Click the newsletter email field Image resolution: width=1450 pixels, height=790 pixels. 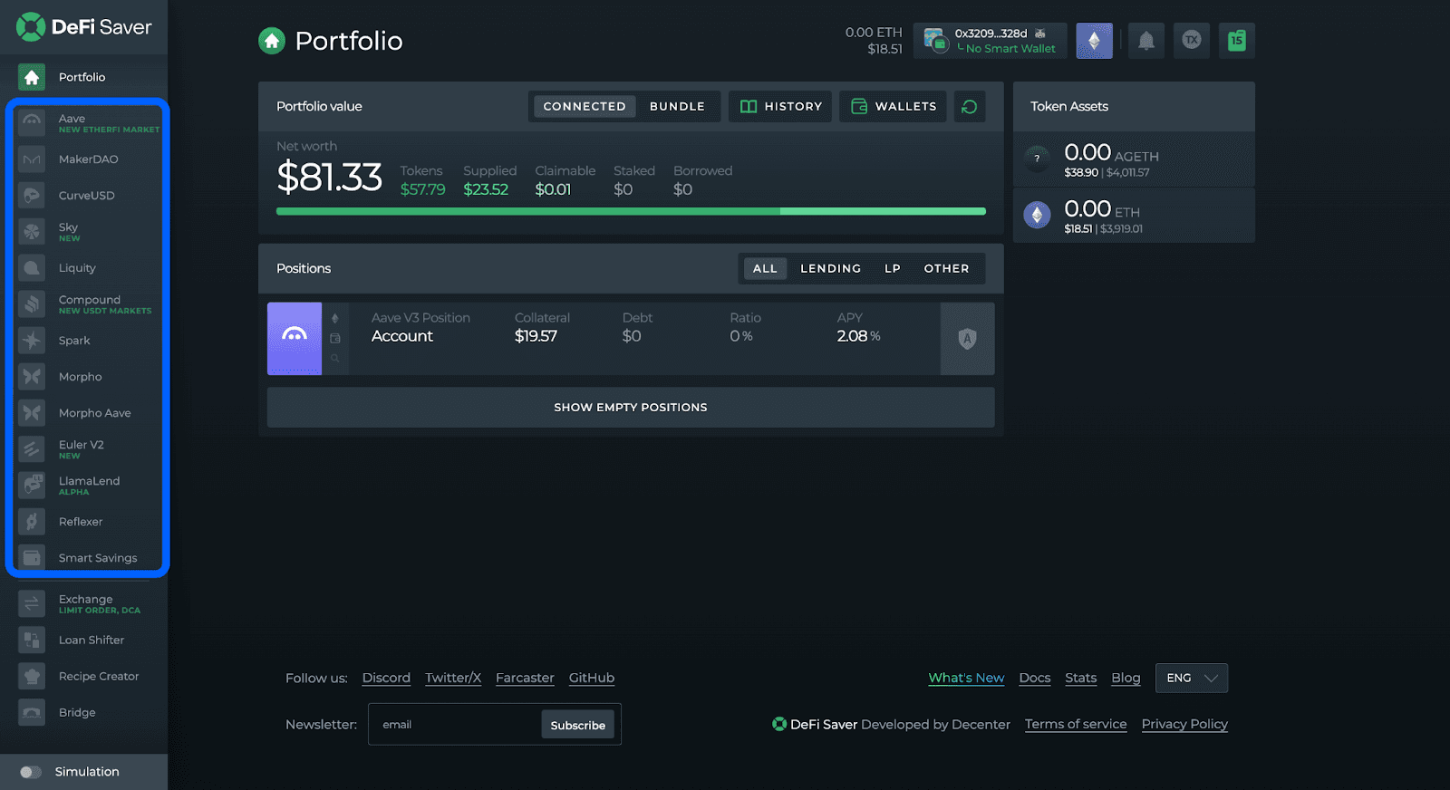click(x=455, y=725)
